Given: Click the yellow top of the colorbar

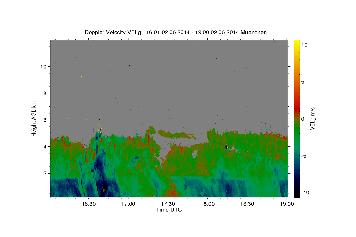Looking at the screenshot, I should 296,42.
